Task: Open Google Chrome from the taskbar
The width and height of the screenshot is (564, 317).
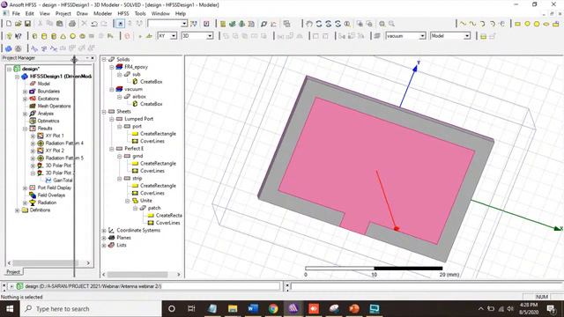Action: tap(273, 309)
